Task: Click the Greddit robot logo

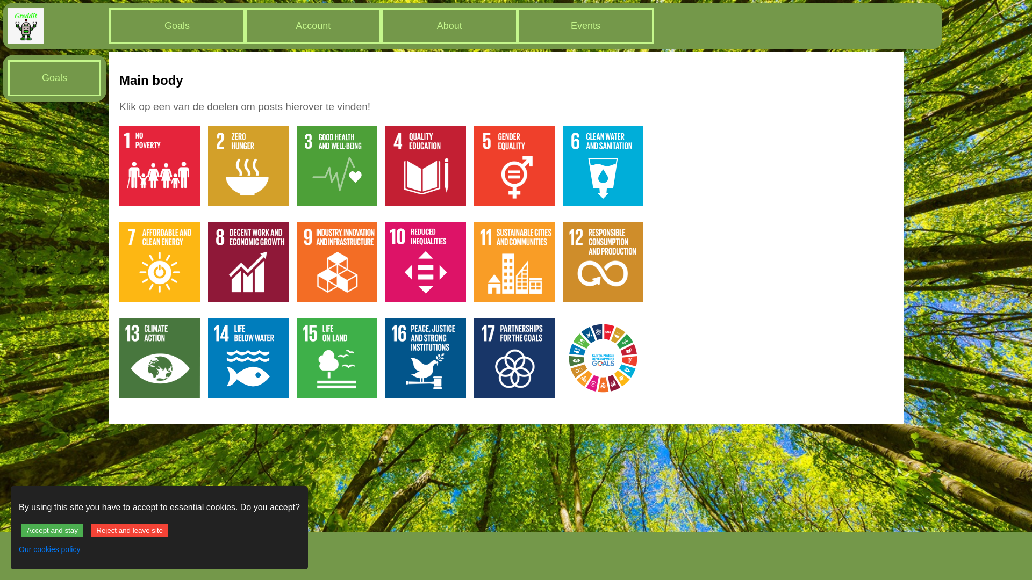Action: click(26, 26)
